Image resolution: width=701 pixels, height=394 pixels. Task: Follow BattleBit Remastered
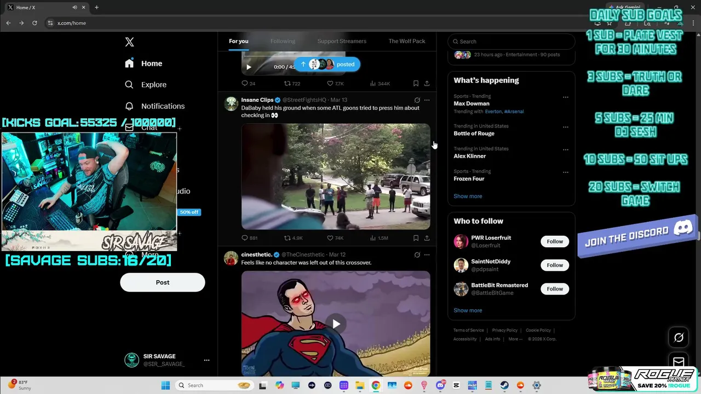tap(555, 289)
